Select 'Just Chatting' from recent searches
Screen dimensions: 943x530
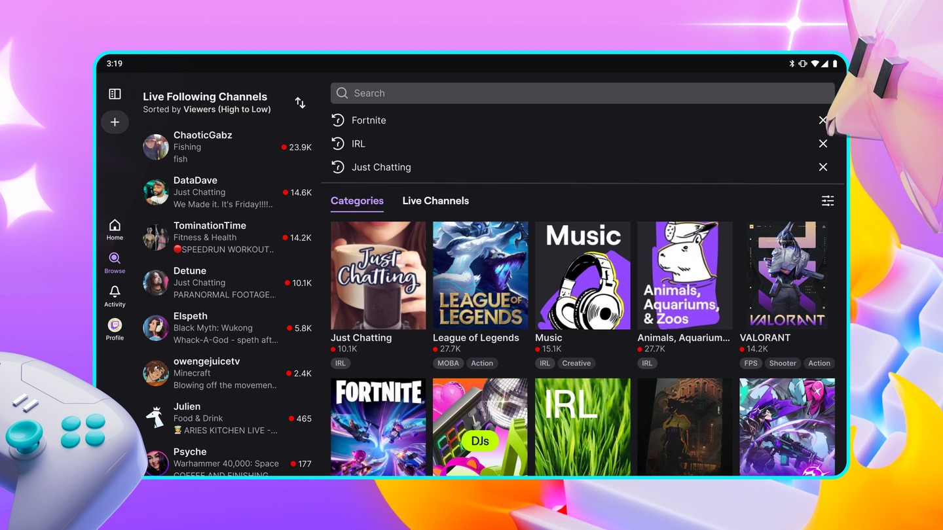pyautogui.click(x=381, y=167)
